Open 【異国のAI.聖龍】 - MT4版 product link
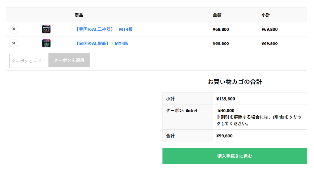The image size is (314, 171). [101, 43]
